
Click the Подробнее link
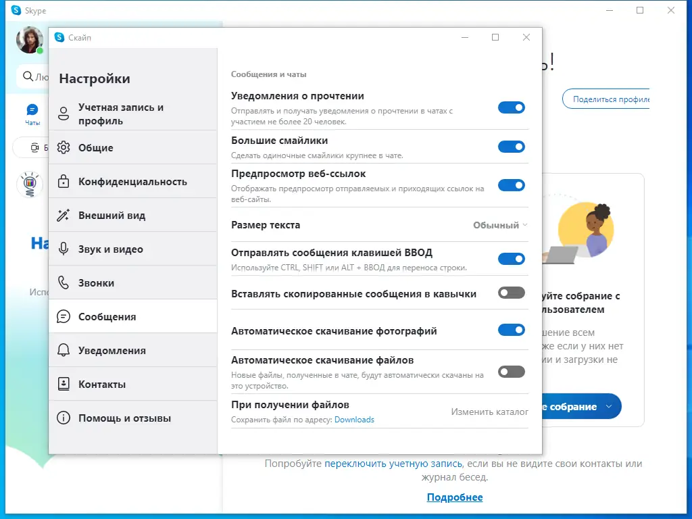tap(455, 497)
